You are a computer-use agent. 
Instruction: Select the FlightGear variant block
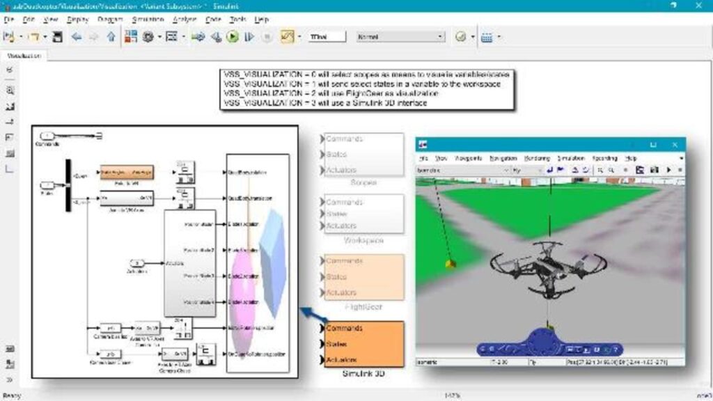363,277
